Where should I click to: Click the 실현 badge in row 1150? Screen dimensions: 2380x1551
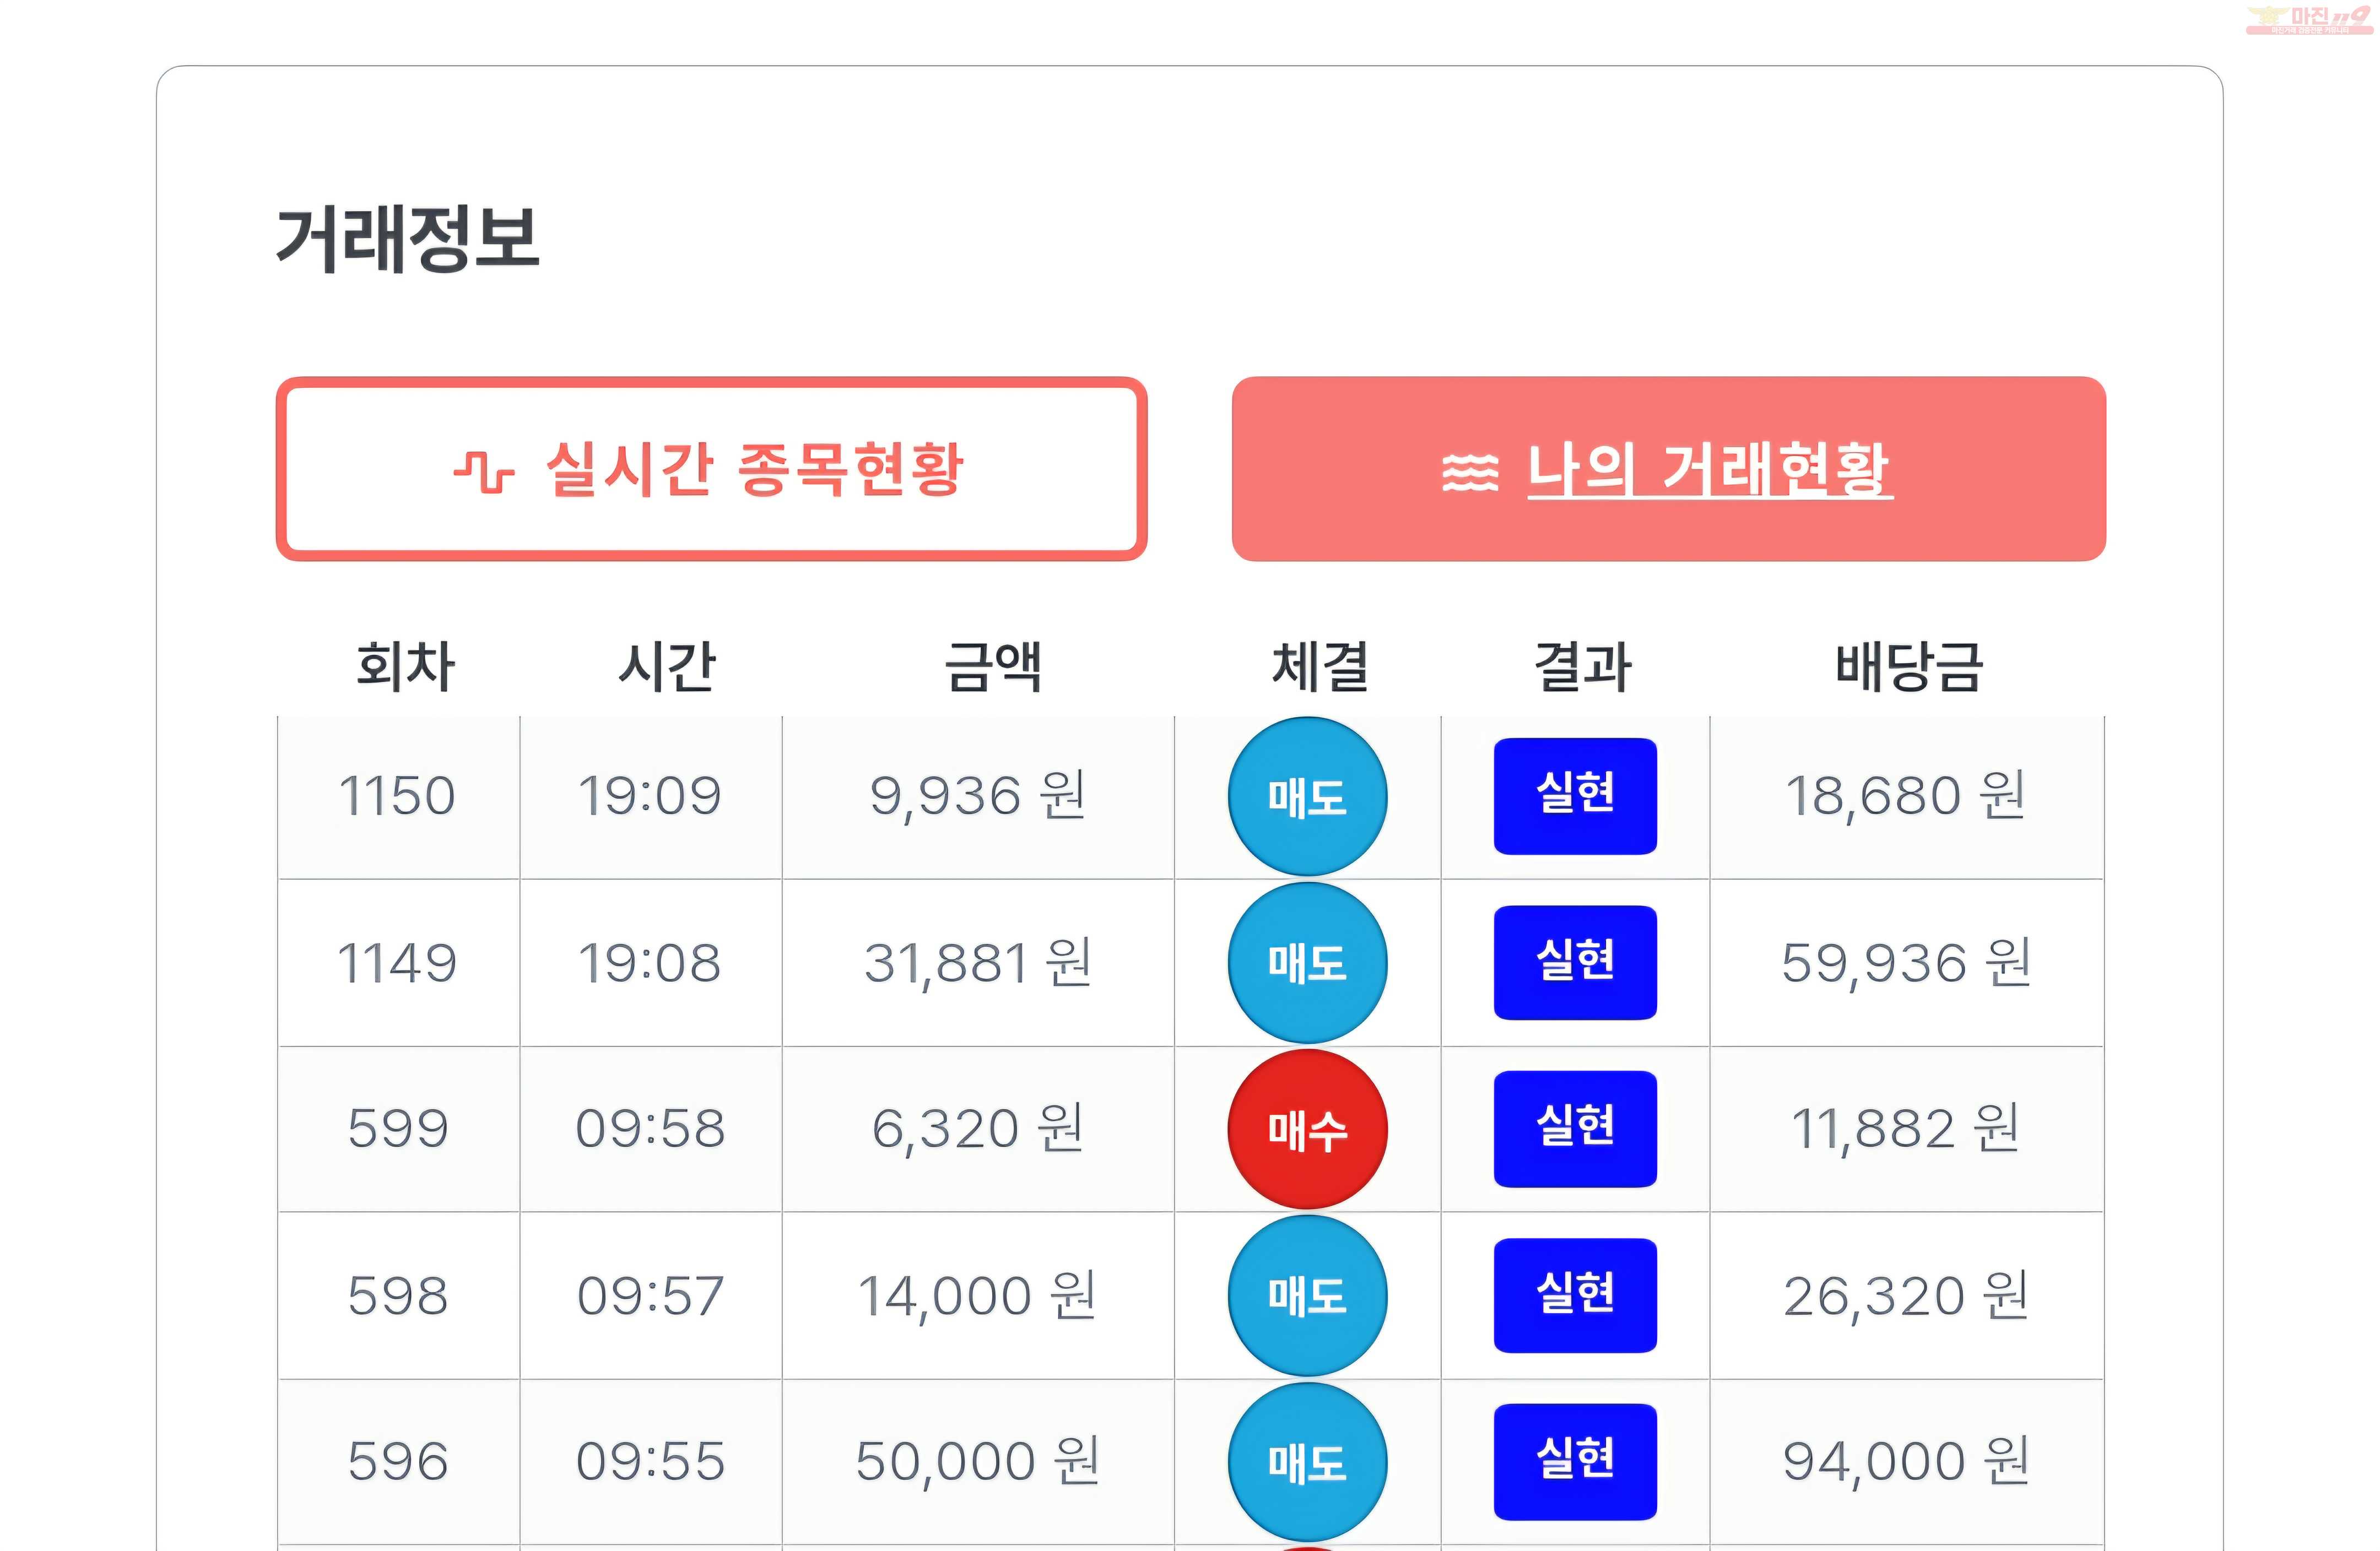[1575, 796]
